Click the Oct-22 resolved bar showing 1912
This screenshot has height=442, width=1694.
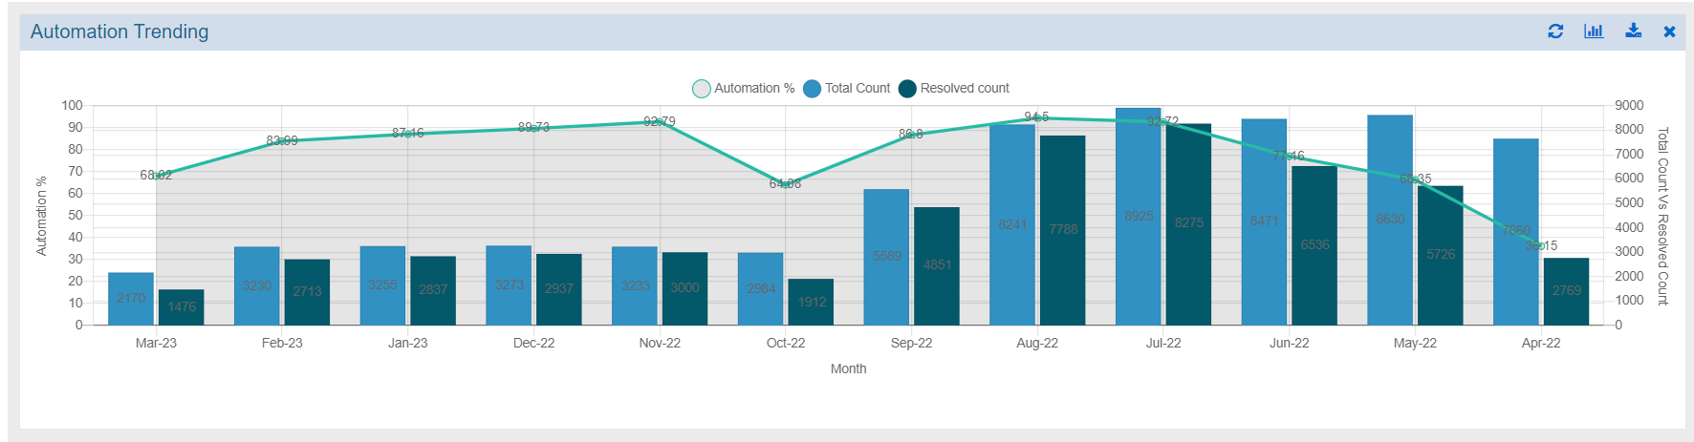811,302
